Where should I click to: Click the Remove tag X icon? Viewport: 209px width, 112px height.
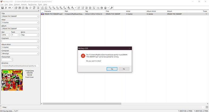pyautogui.click(x=6, y=8)
